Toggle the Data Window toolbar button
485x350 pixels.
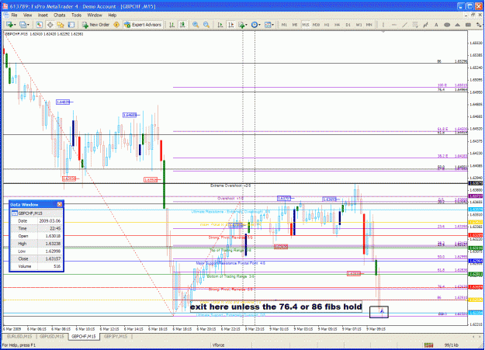(x=50, y=25)
